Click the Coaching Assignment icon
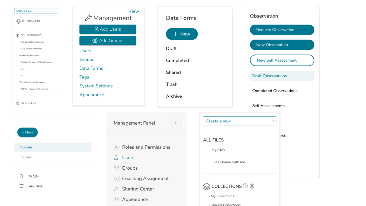 coord(117,178)
